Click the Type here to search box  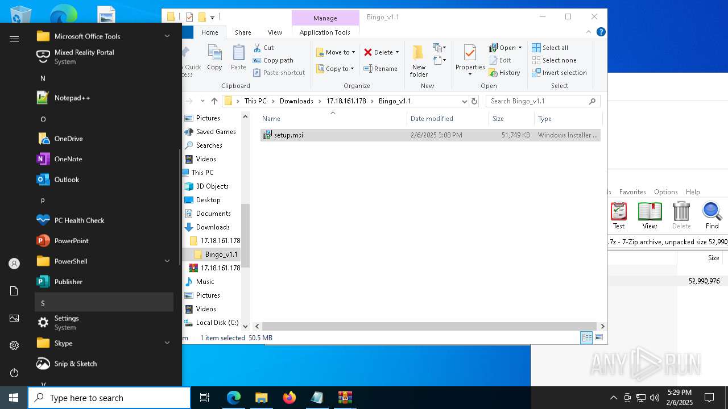109,398
